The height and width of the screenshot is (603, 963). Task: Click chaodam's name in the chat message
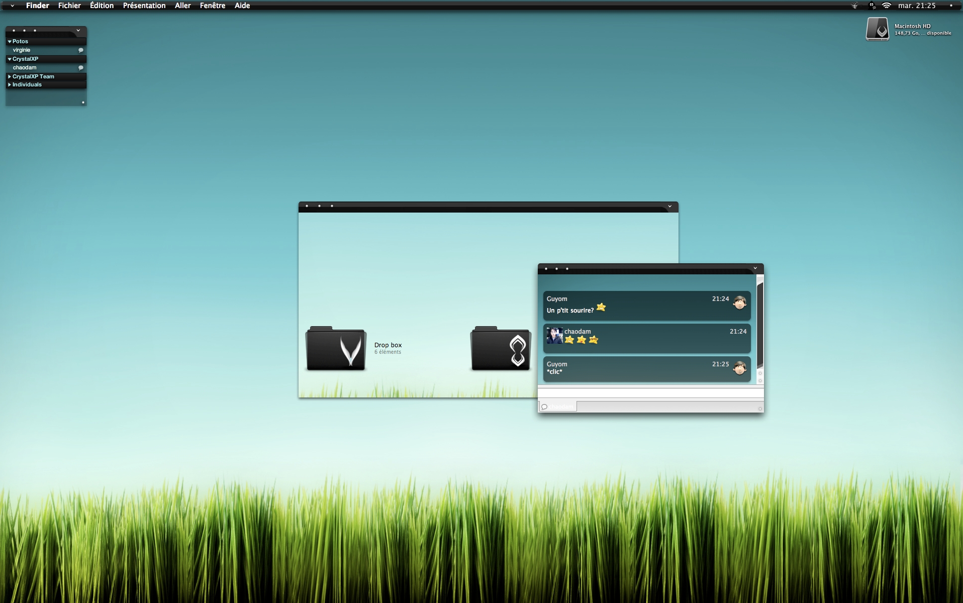click(x=577, y=331)
